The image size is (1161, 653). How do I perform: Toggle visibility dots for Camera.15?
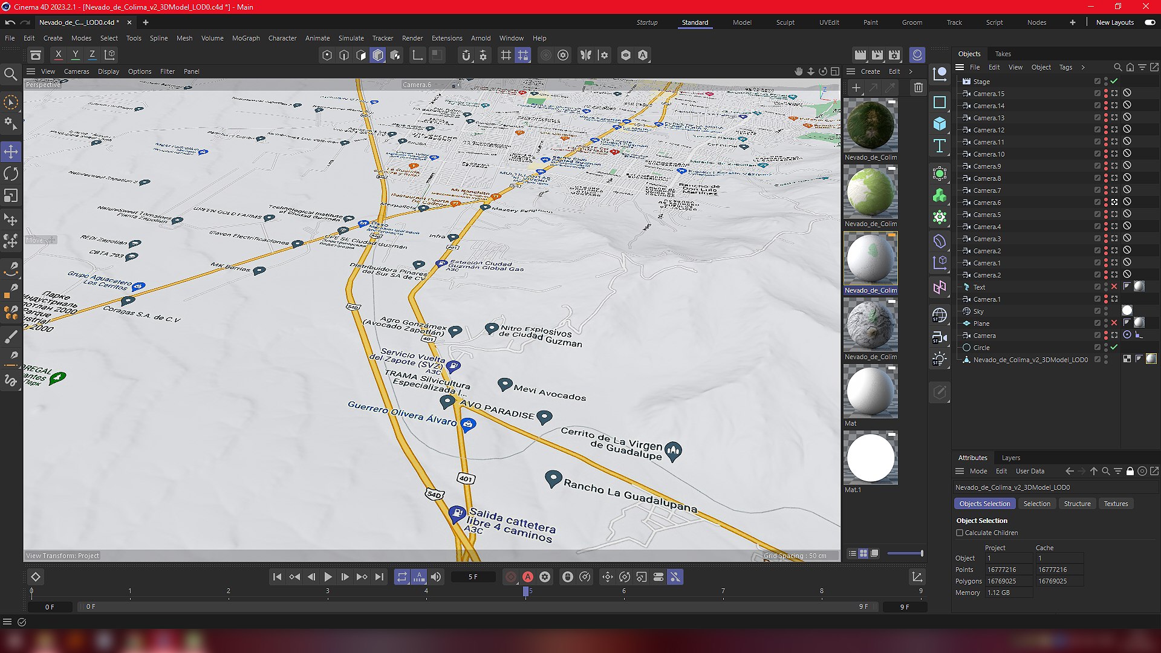tap(1106, 93)
